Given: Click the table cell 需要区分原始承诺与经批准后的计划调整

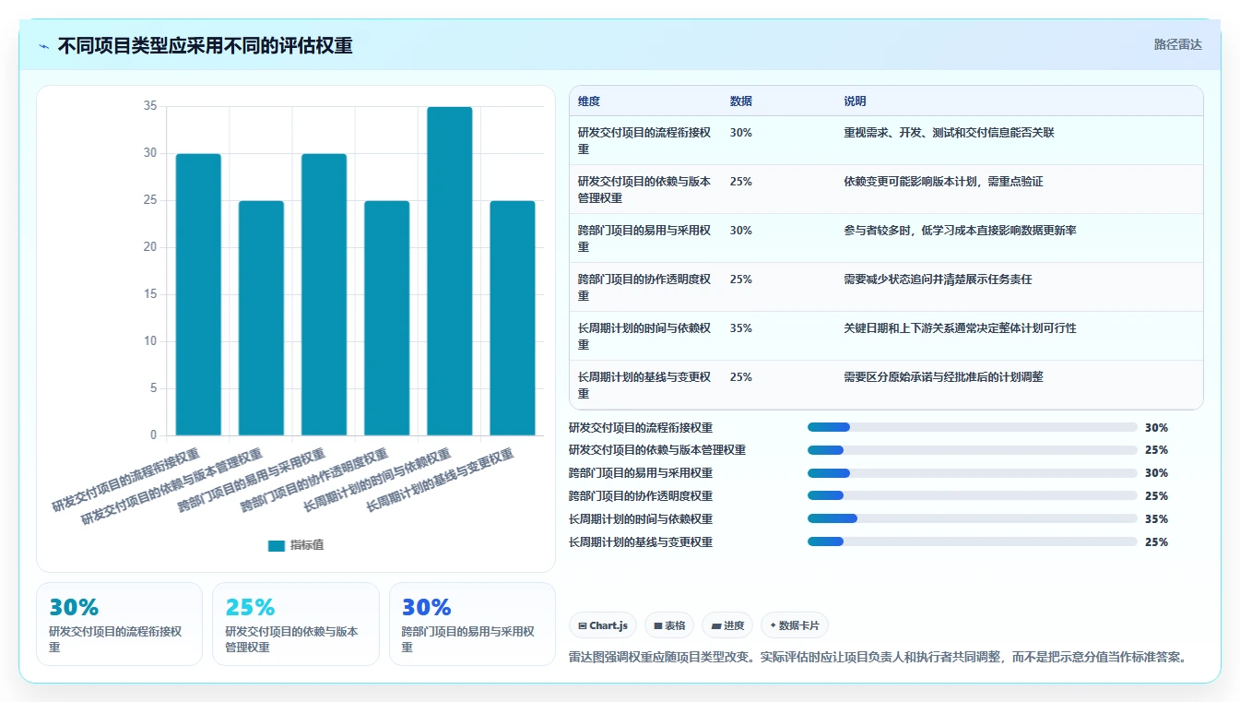Looking at the screenshot, I should [x=943, y=377].
